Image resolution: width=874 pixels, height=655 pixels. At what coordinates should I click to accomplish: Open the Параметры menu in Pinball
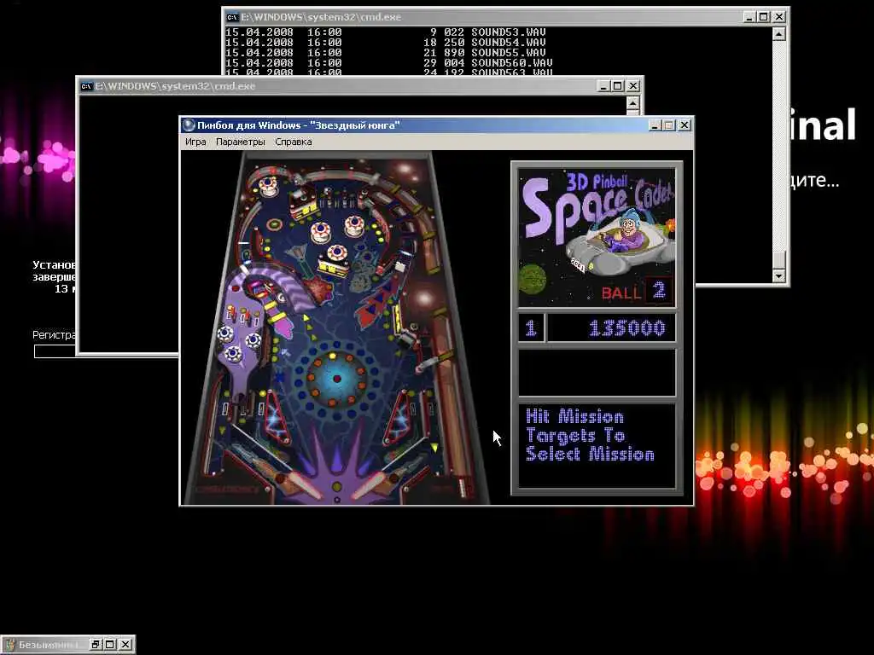[240, 142]
